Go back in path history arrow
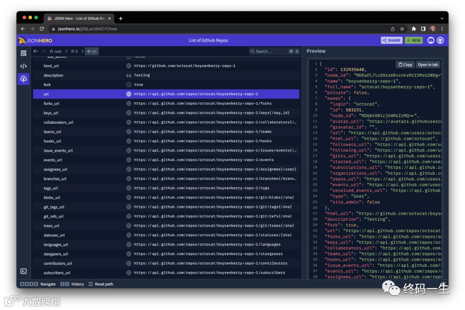 point(36,51)
